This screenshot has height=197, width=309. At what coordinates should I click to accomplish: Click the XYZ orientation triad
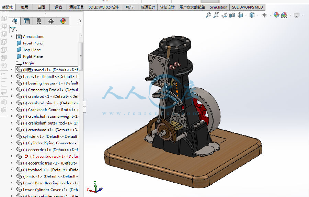(x=95, y=187)
